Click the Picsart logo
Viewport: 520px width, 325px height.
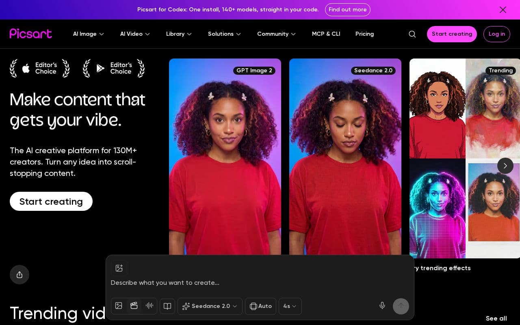click(x=31, y=34)
